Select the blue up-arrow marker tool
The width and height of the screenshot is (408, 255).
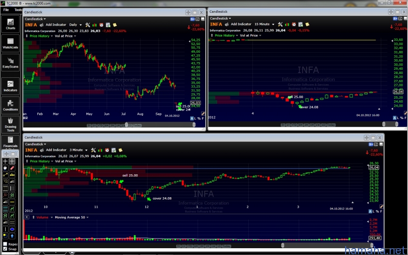pyautogui.click(x=12, y=236)
